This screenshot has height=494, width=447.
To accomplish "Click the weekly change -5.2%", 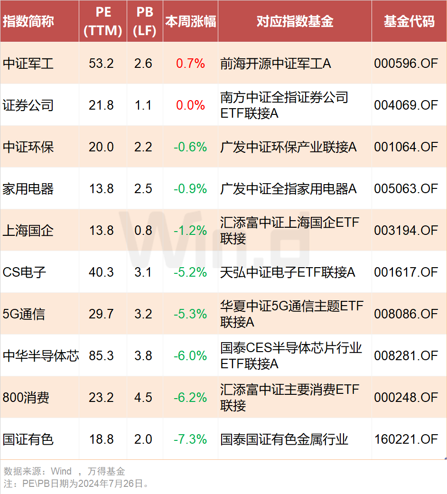I will 190,272.
